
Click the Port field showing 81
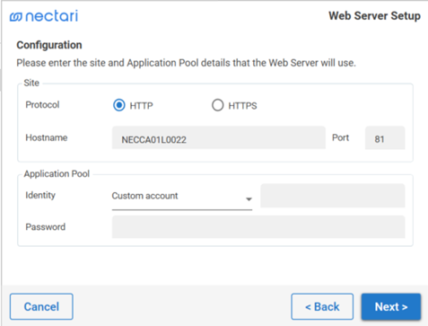click(385, 138)
